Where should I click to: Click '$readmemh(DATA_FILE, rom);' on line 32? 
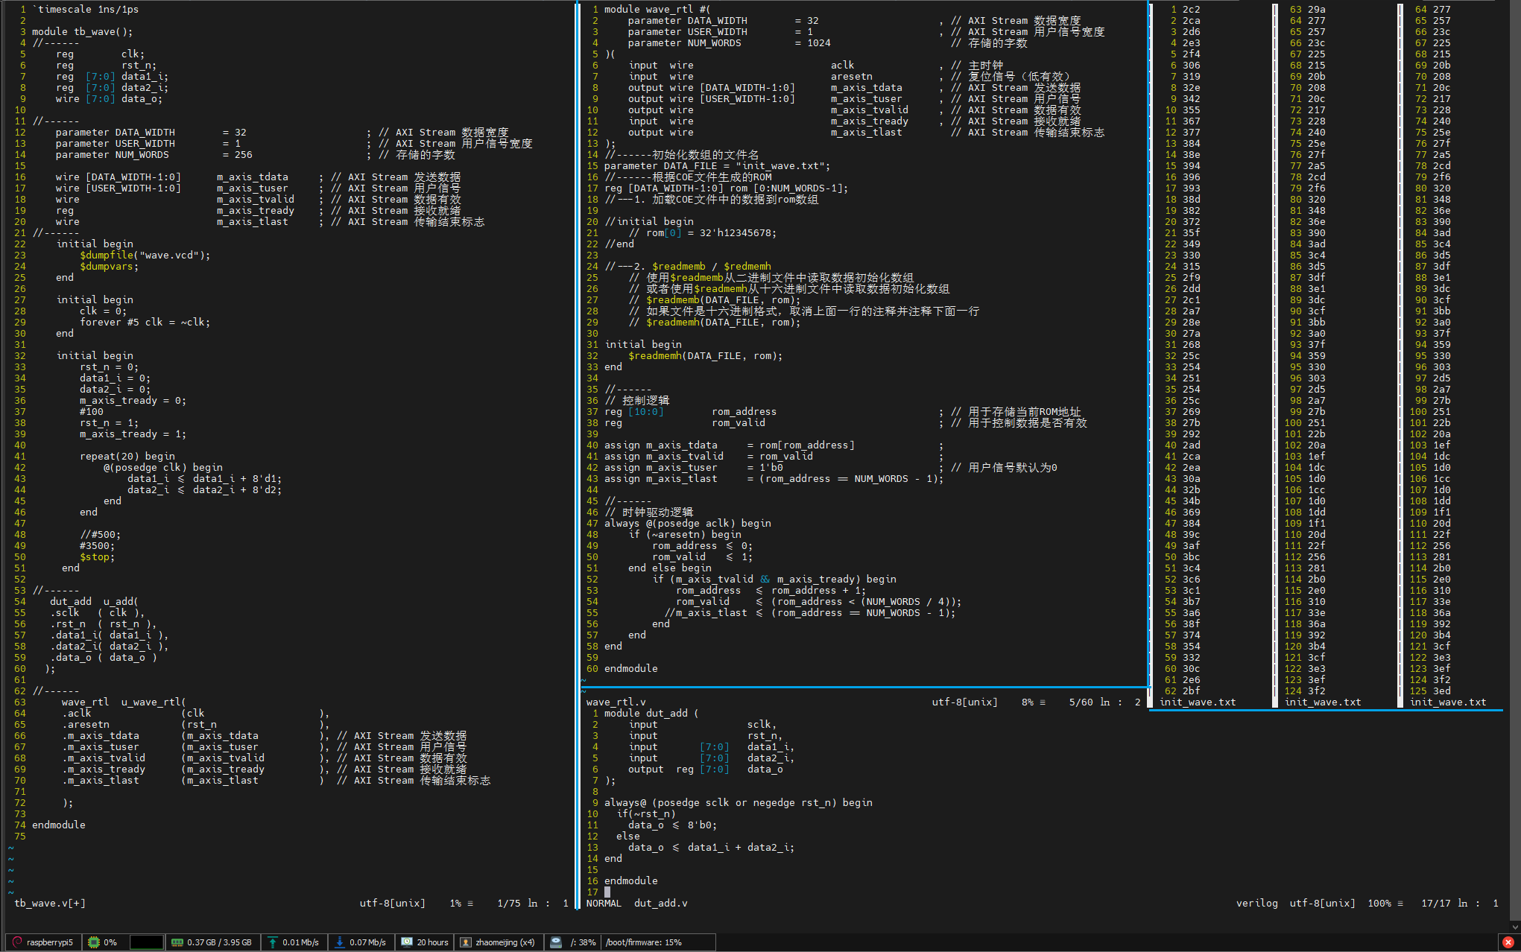click(x=706, y=355)
